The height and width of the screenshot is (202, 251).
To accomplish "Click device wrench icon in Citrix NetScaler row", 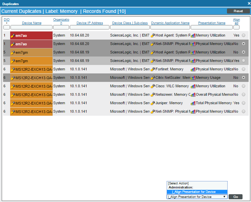I will click(13, 78).
